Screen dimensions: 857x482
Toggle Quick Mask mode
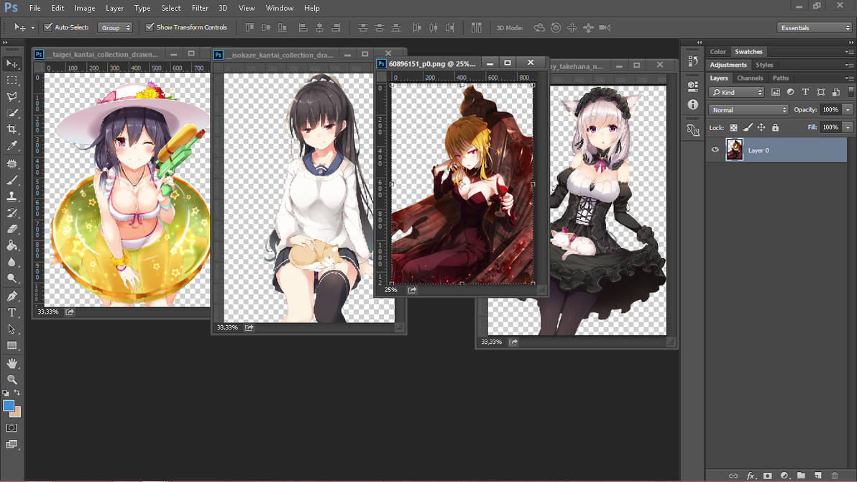tap(12, 428)
